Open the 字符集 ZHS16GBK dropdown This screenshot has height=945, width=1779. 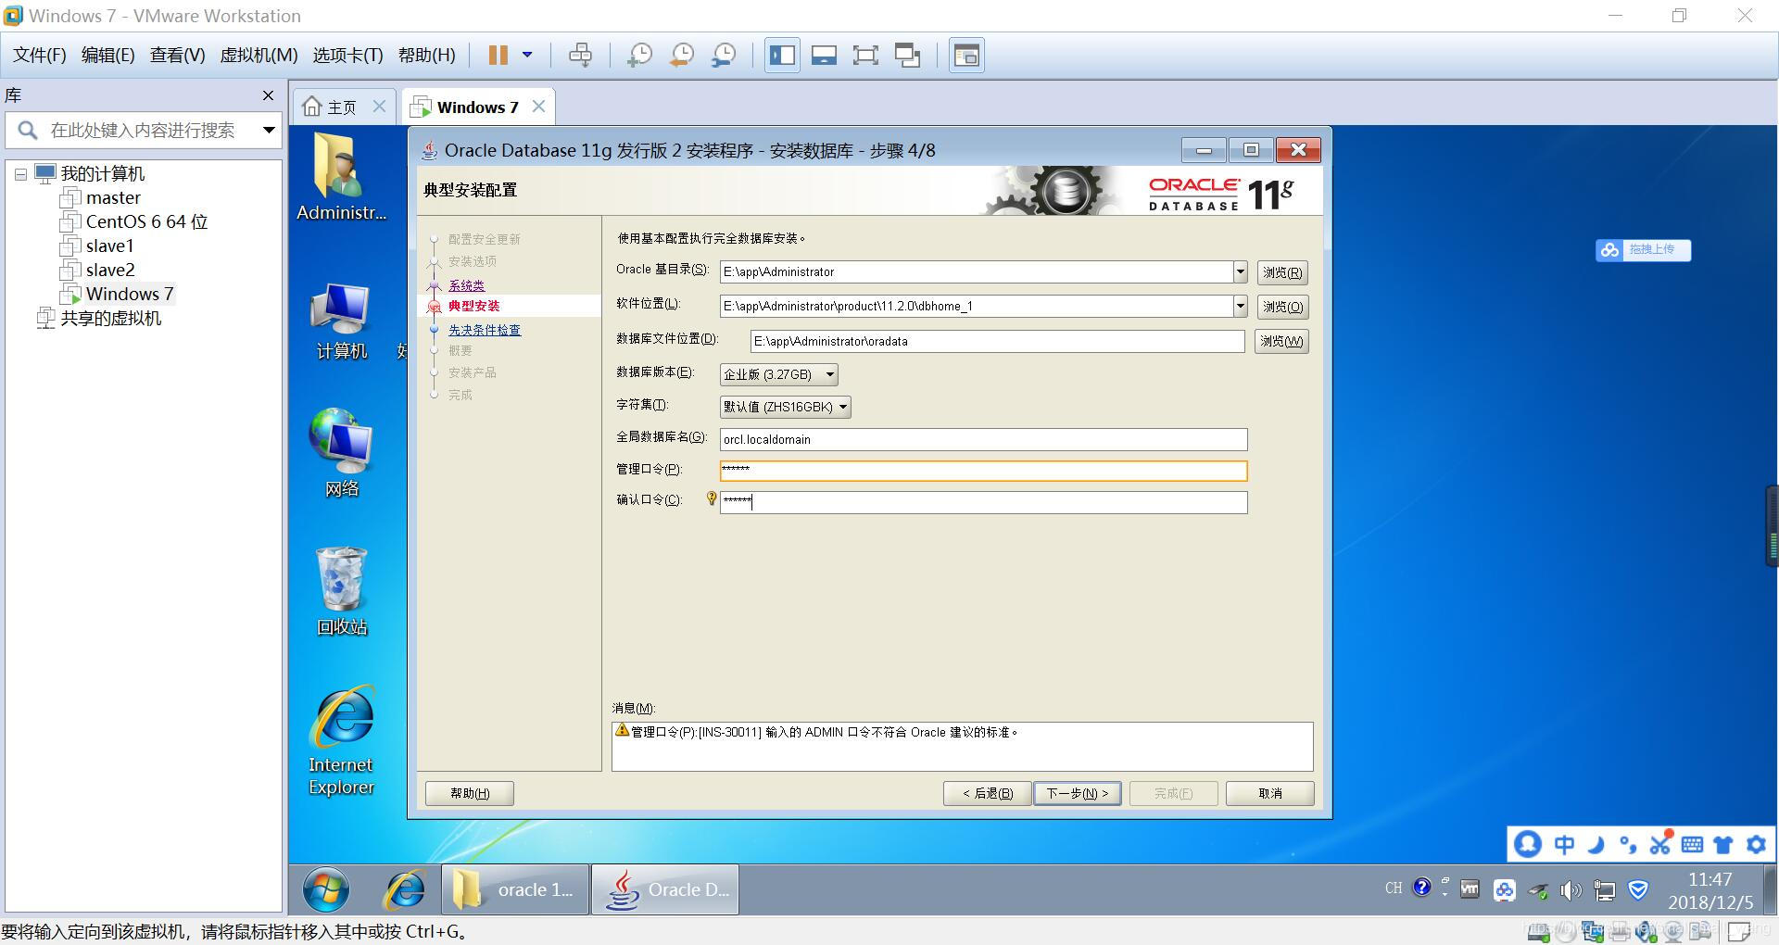pyautogui.click(x=785, y=407)
